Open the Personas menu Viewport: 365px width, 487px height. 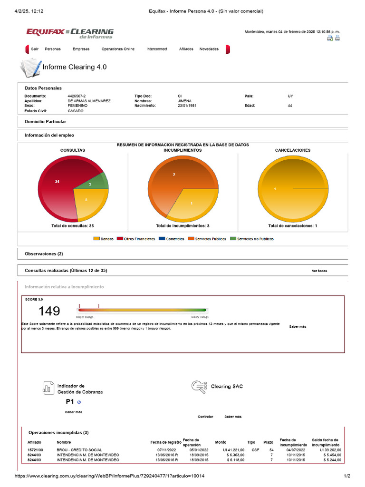(53, 49)
